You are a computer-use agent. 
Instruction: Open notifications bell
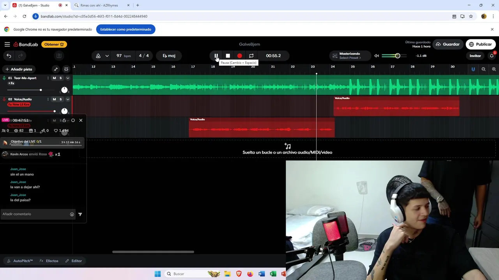[492, 56]
